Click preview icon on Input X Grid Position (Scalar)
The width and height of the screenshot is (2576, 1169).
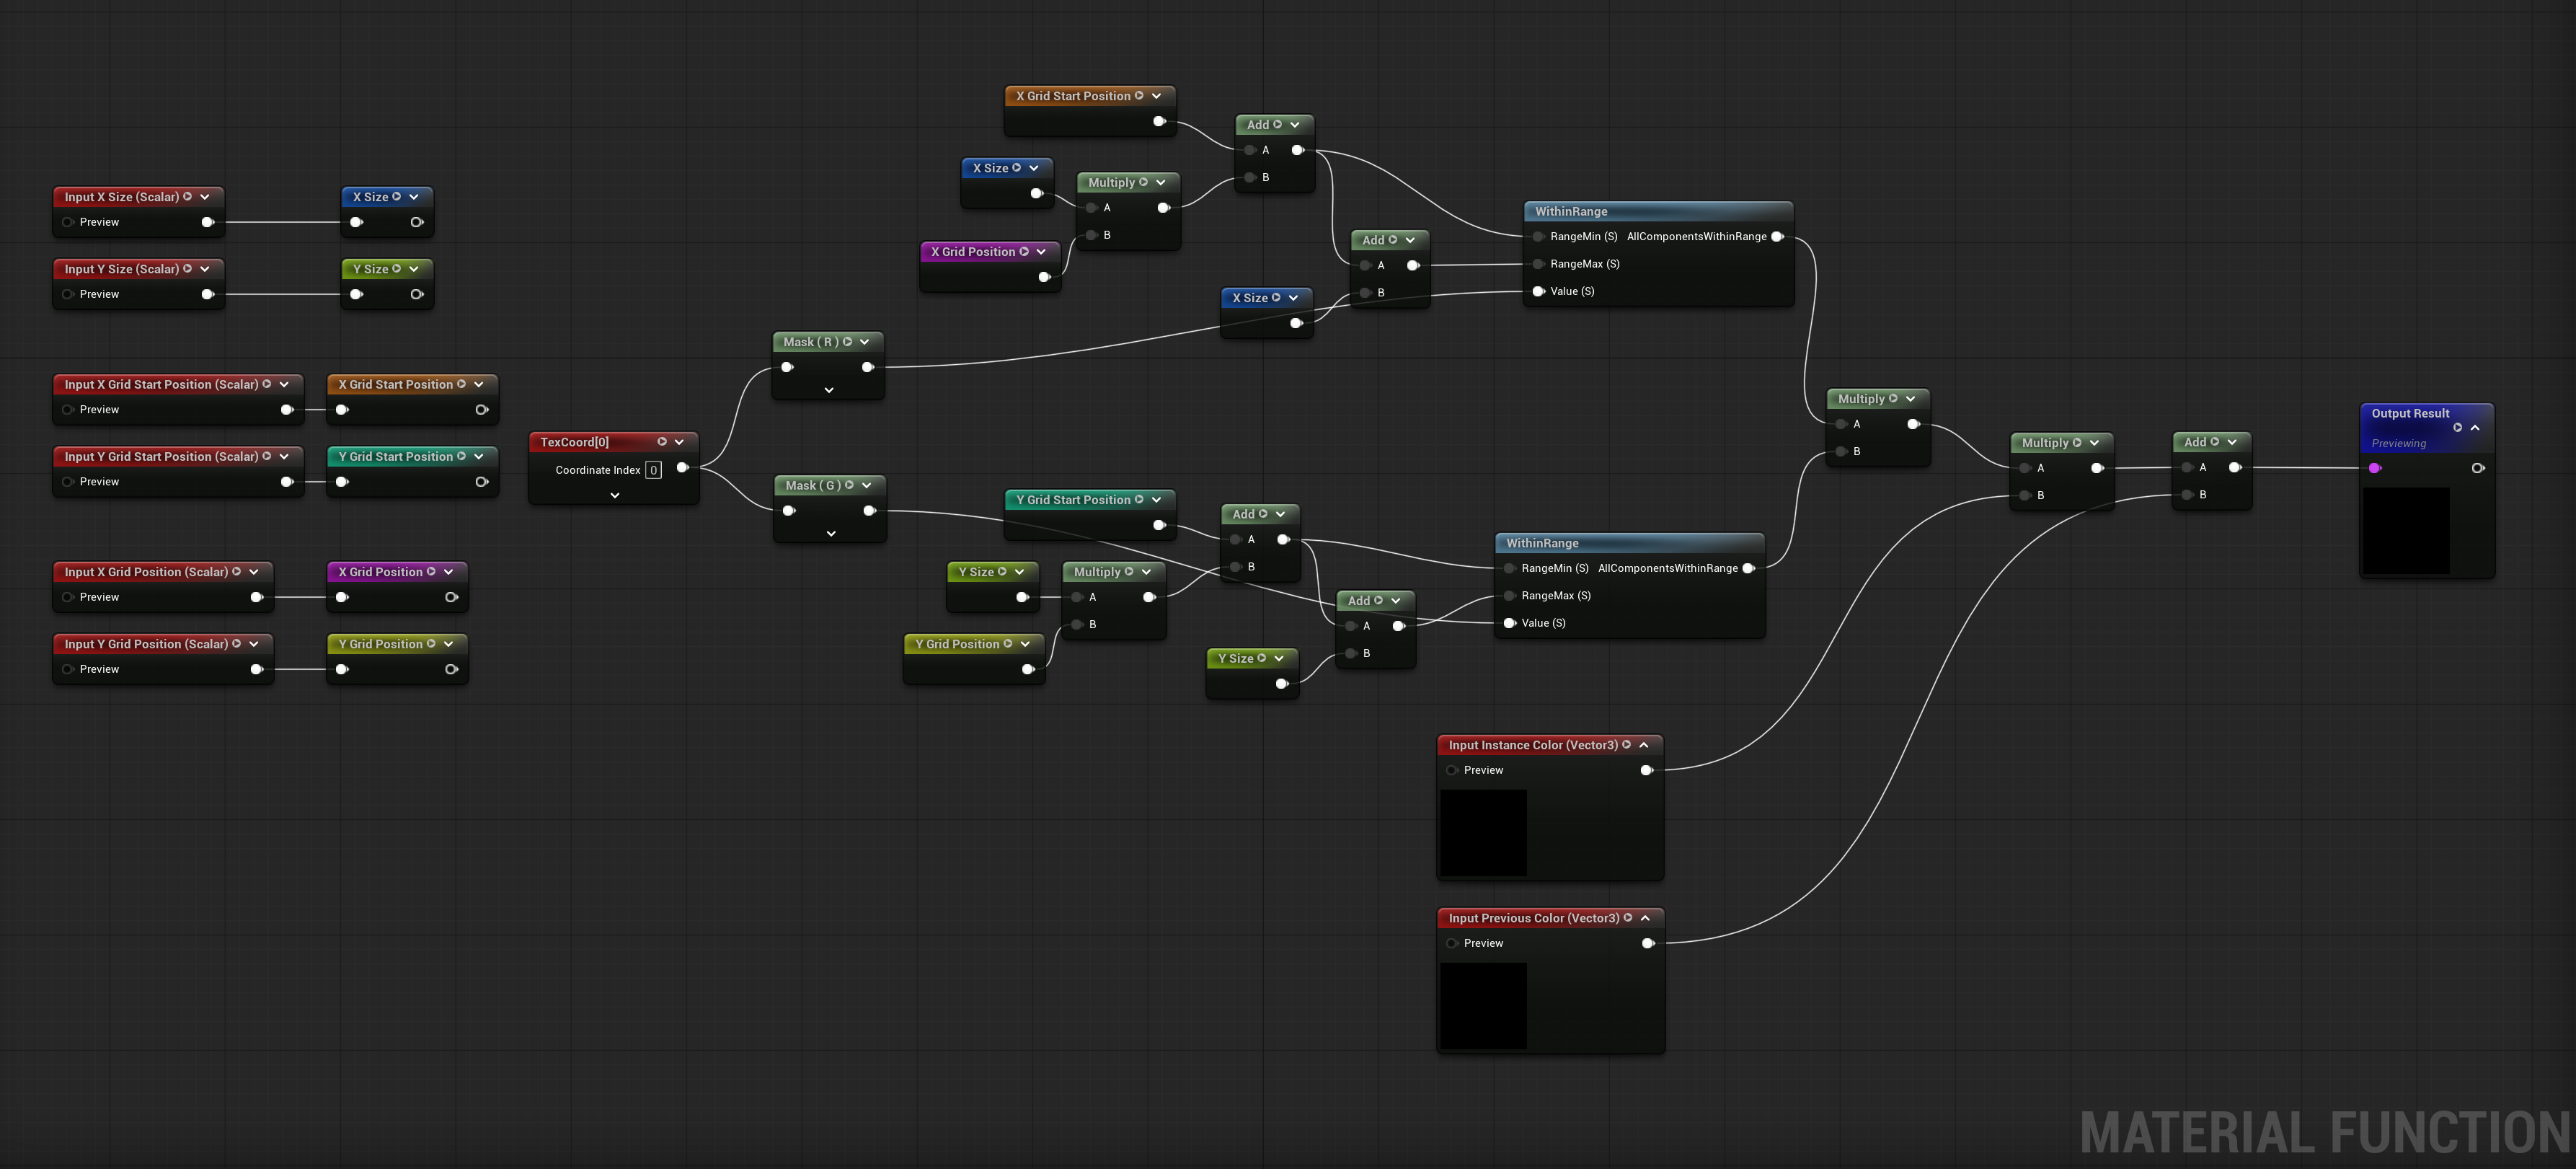236,572
